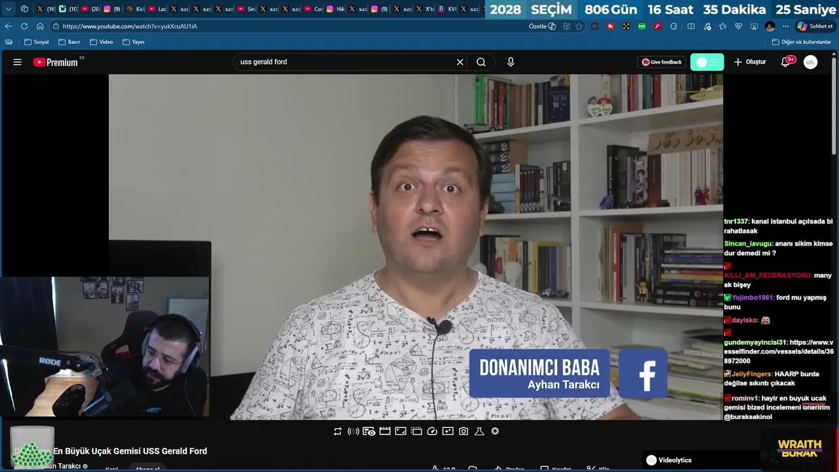
Task: Open the flask experiments icon
Action: 479,431
